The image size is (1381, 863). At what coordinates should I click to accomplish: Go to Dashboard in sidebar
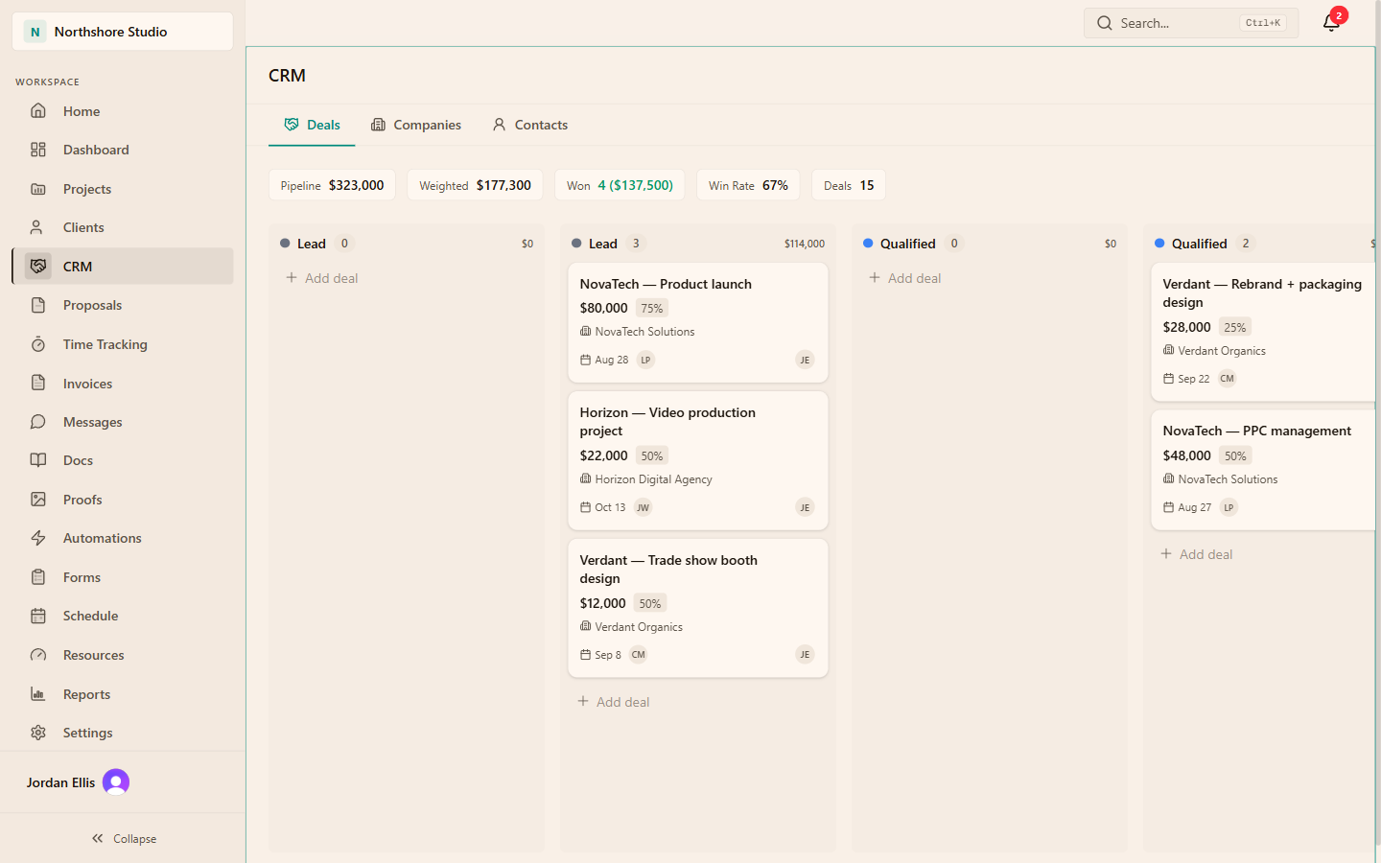123,150
